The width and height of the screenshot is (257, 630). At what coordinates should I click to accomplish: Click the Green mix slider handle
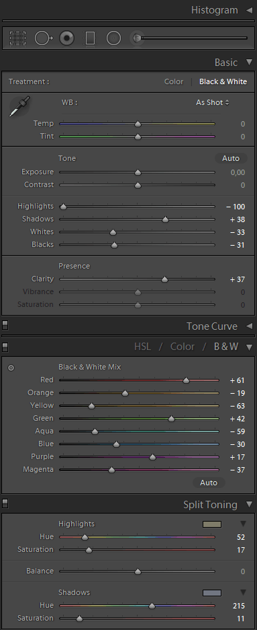tap(171, 419)
